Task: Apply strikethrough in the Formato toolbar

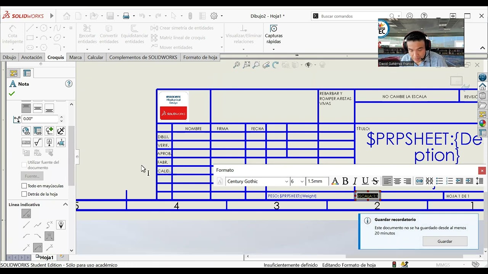Action: (375, 181)
